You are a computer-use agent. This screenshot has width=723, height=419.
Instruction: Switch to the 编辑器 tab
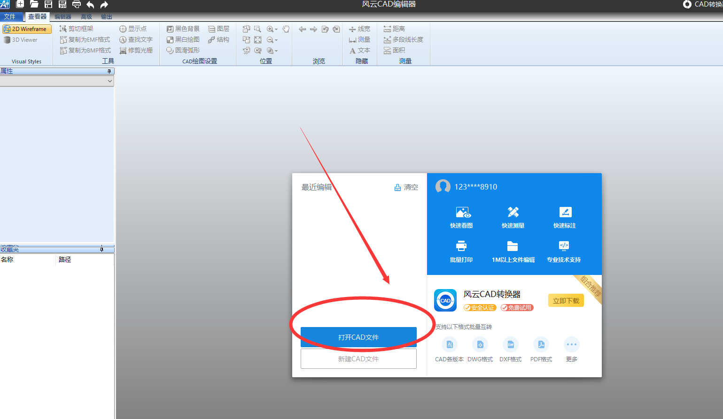[x=62, y=17]
